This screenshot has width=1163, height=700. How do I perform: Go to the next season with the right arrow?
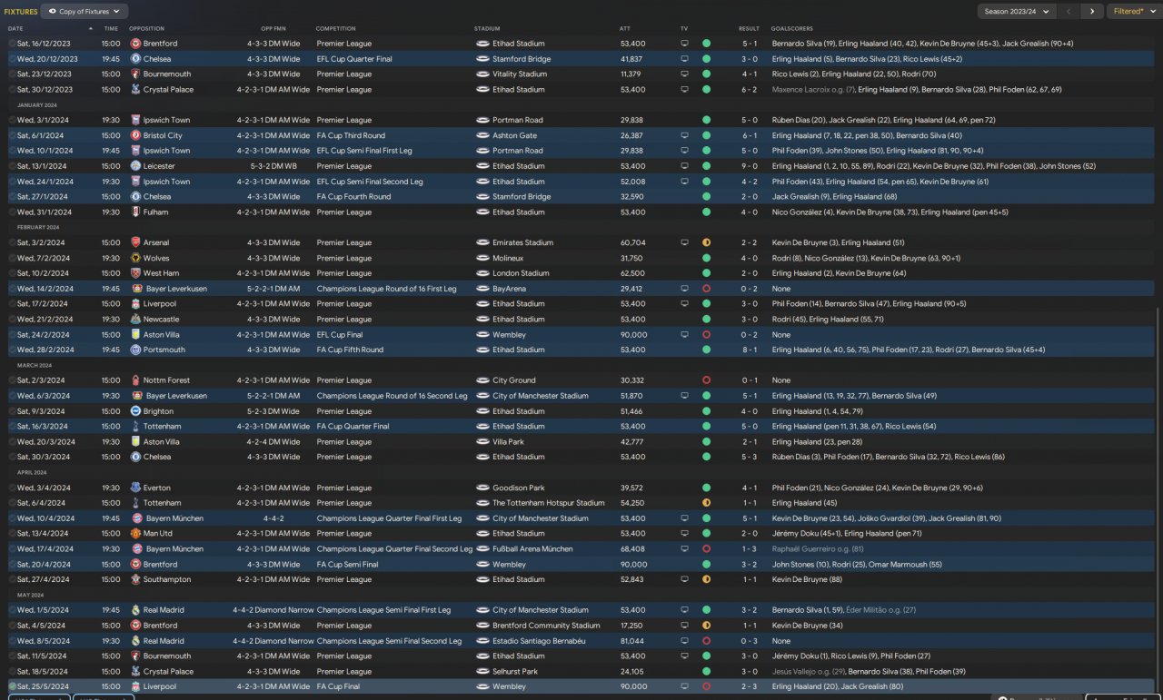coord(1091,12)
